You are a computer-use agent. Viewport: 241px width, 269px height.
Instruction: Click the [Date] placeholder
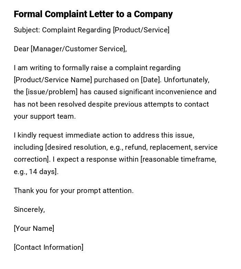[x=150, y=80]
